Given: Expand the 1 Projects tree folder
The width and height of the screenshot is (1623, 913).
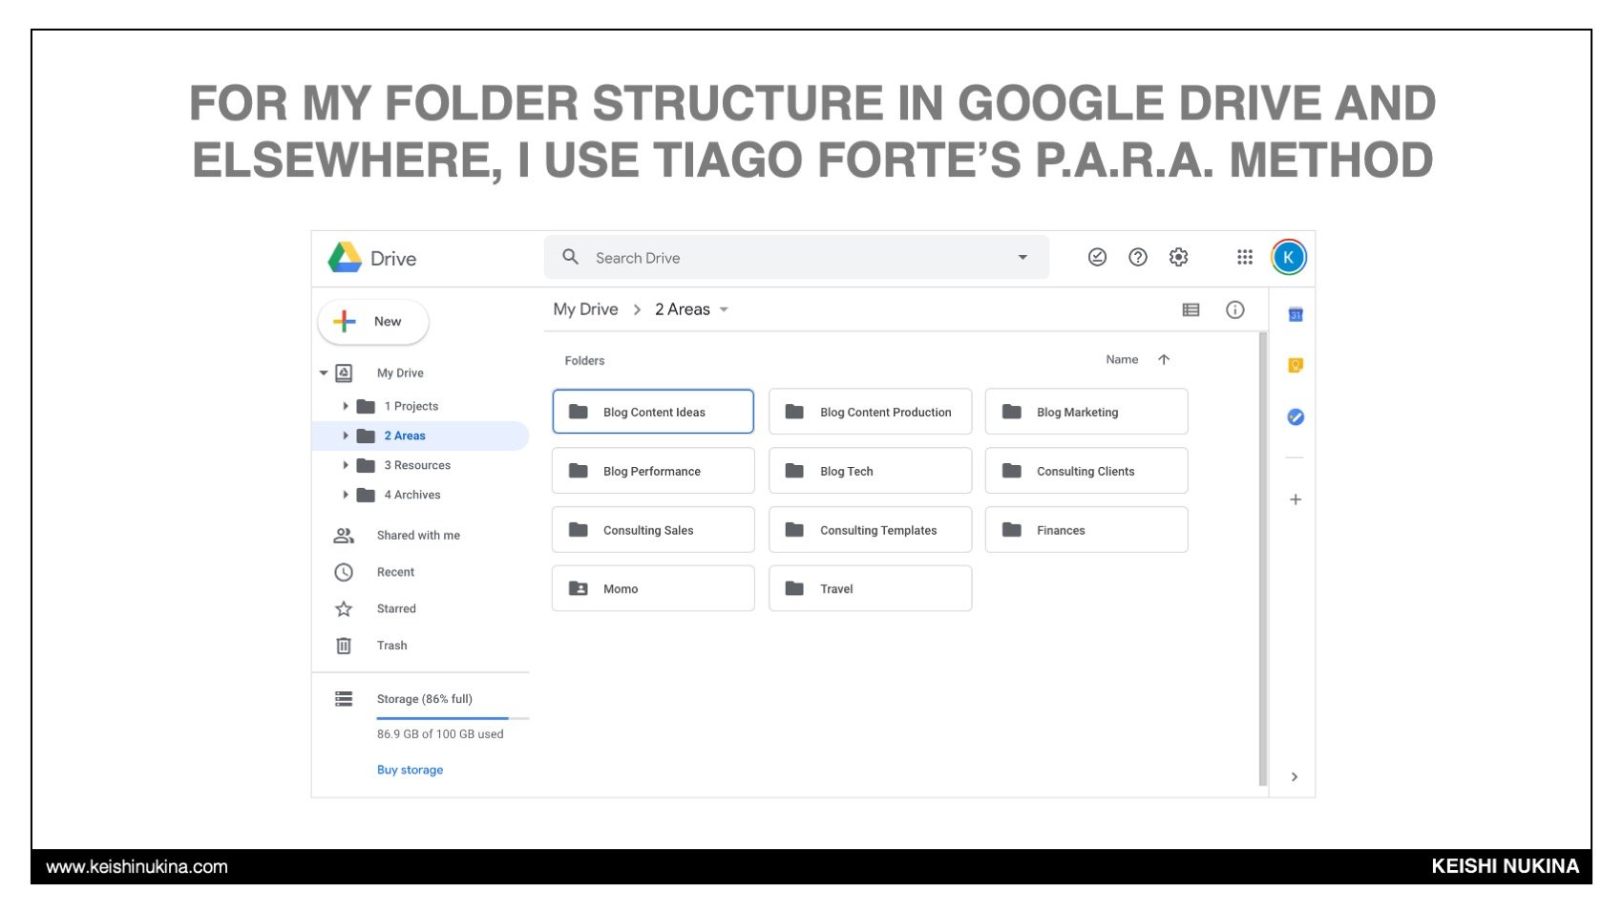Looking at the screenshot, I should (x=346, y=406).
